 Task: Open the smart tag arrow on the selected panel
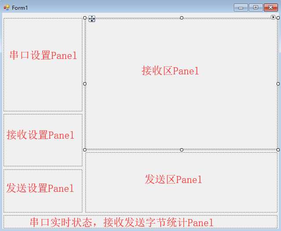(x=273, y=17)
